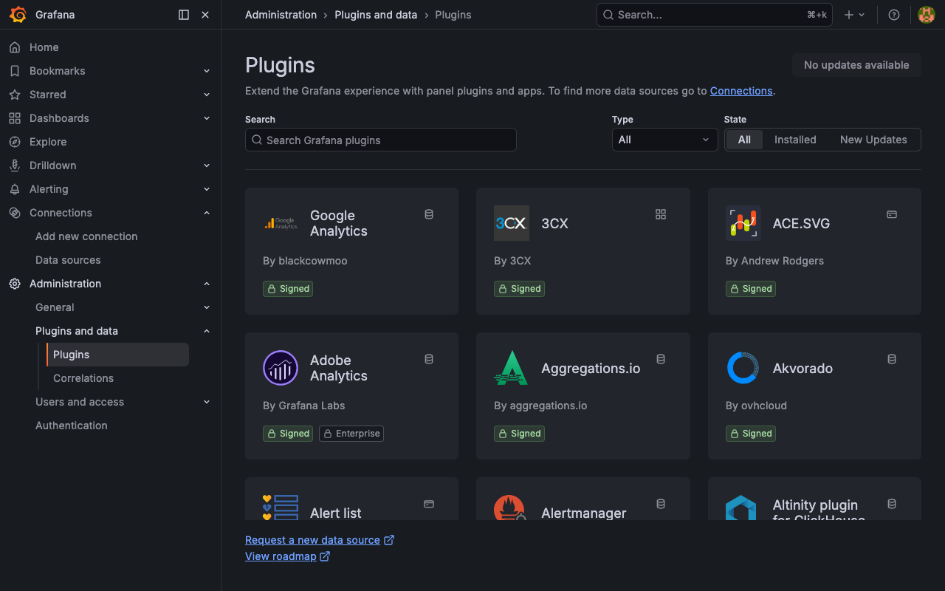
Task: Click Google Analytics data source type icon
Action: 429,214
